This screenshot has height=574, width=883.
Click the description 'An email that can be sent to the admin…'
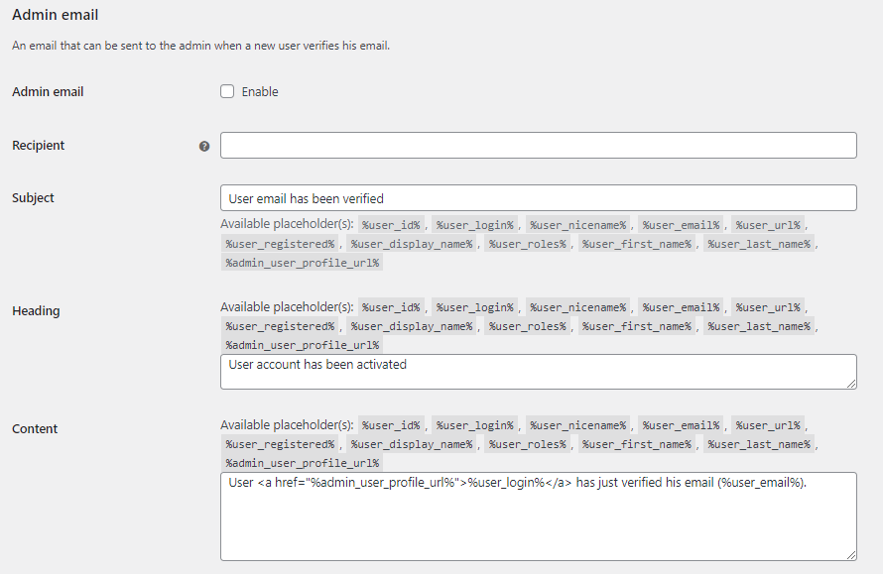coord(201,46)
